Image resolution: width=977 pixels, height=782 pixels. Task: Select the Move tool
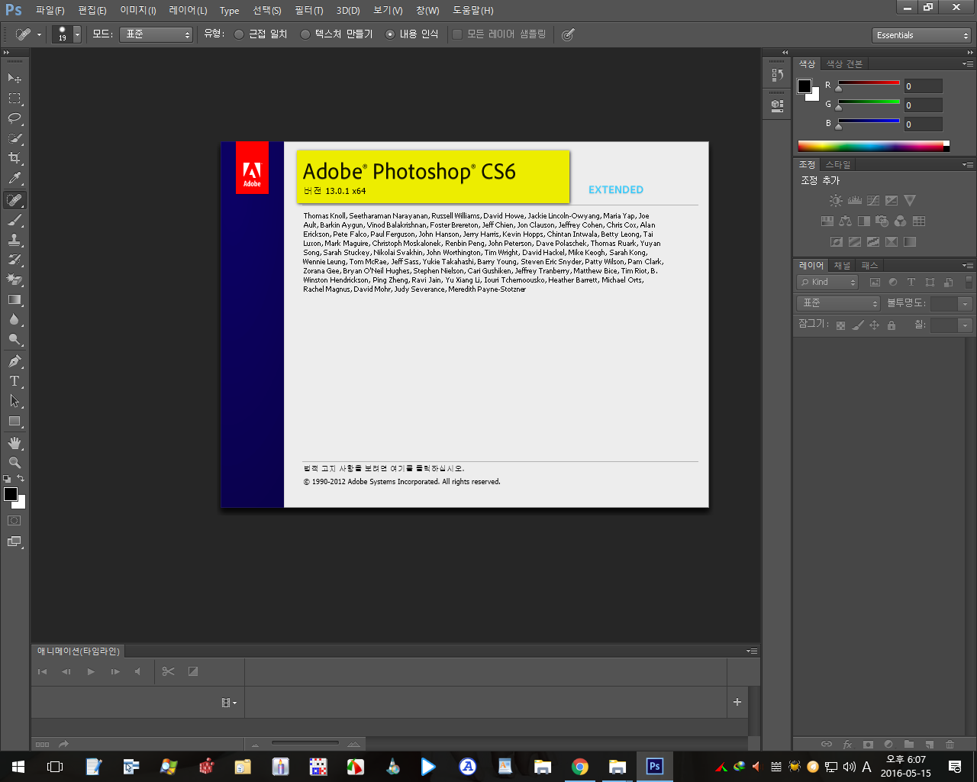click(15, 79)
